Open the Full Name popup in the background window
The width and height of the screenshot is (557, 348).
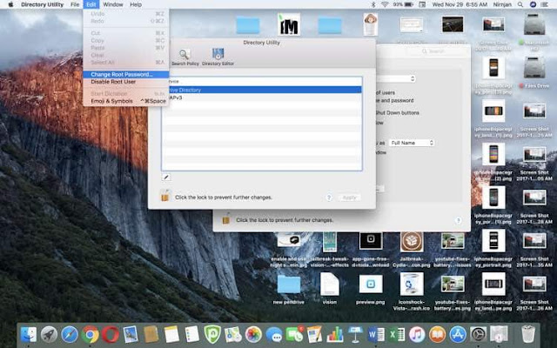(x=412, y=143)
